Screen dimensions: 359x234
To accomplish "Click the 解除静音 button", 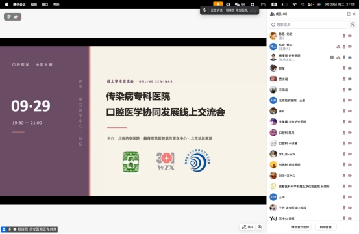I will [326, 227].
